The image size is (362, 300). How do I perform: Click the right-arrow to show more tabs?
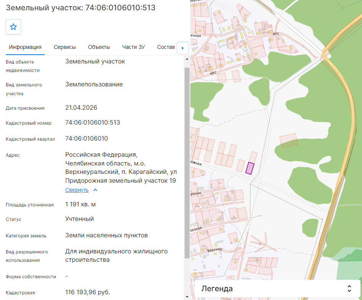click(x=183, y=48)
